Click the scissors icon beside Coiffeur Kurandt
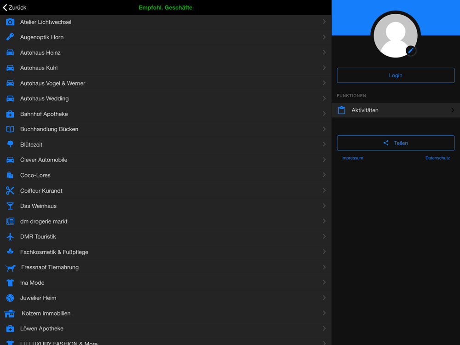The height and width of the screenshot is (345, 460). click(10, 191)
